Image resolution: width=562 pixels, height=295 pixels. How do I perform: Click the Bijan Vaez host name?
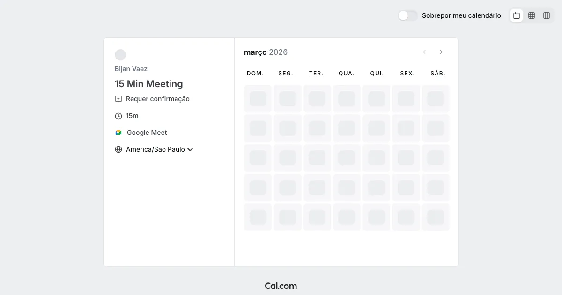pyautogui.click(x=131, y=69)
